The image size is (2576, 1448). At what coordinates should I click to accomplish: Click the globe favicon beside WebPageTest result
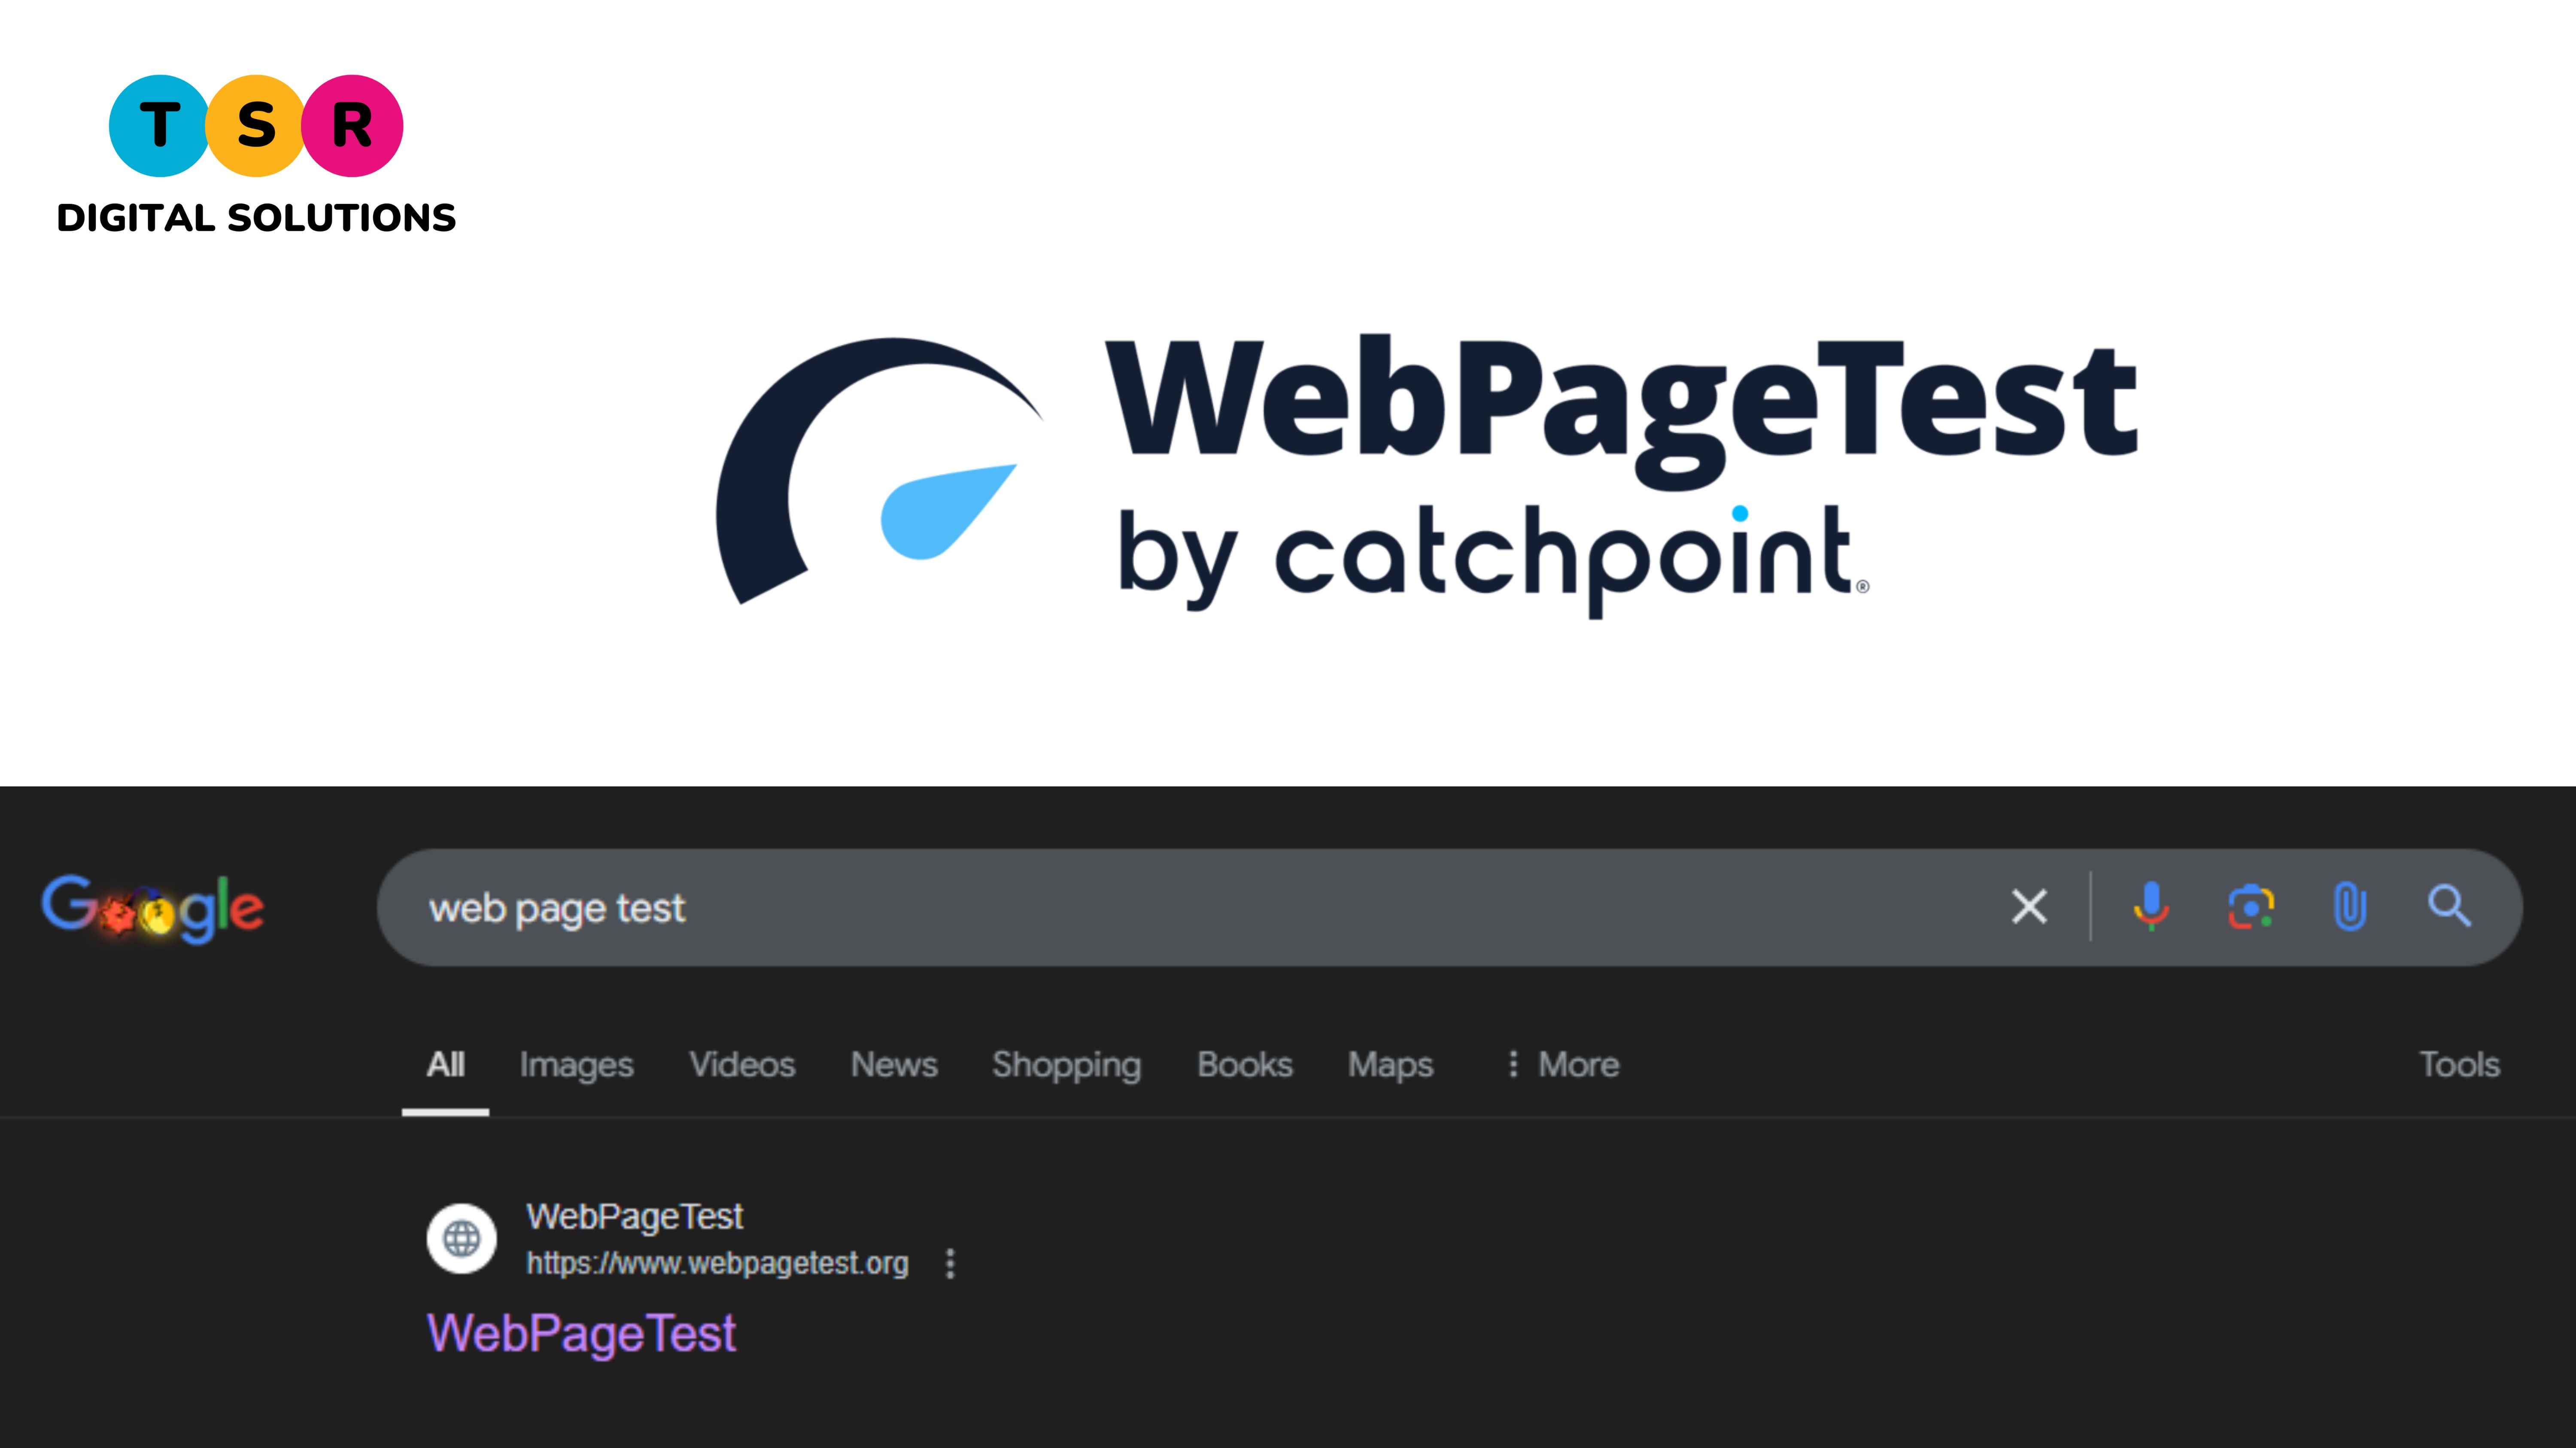(x=461, y=1238)
